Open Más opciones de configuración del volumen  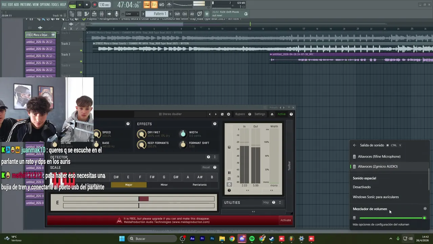pos(381,224)
